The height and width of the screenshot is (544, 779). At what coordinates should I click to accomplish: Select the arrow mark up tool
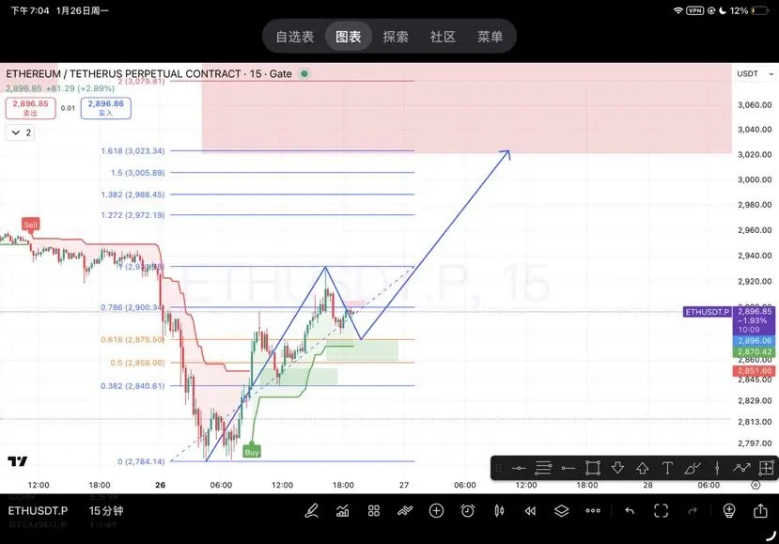click(643, 468)
